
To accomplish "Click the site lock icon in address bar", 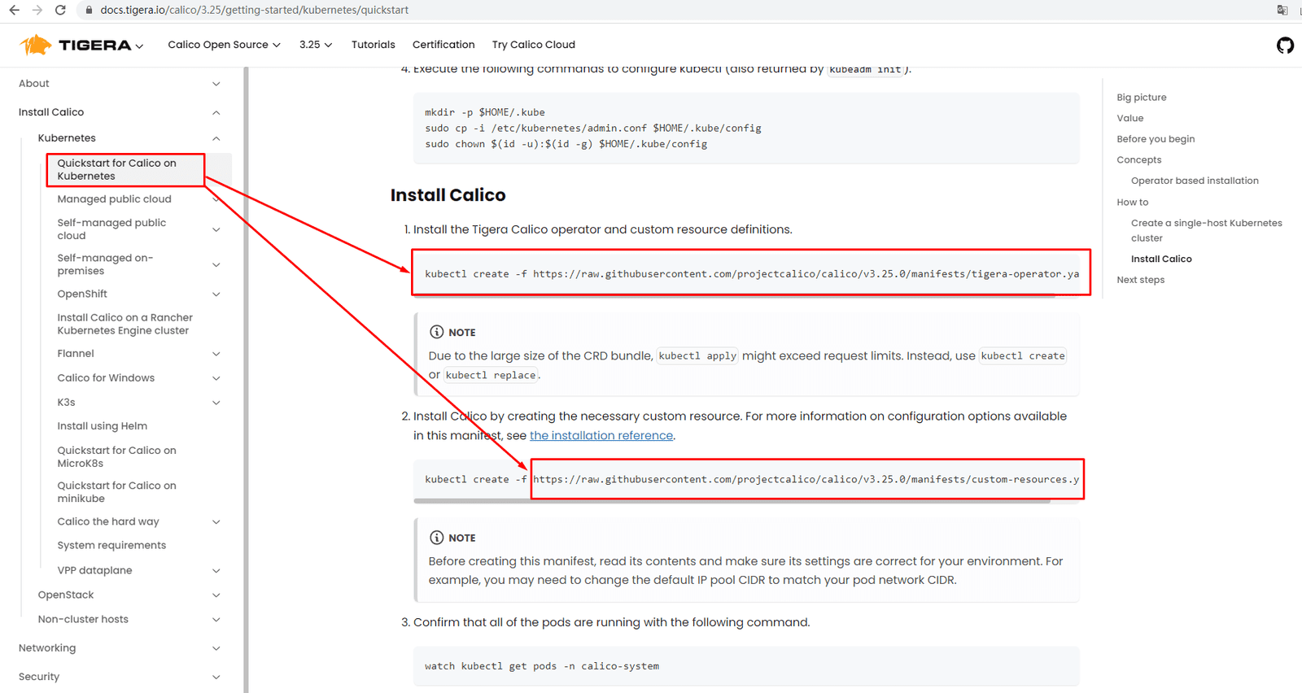I will [x=89, y=10].
